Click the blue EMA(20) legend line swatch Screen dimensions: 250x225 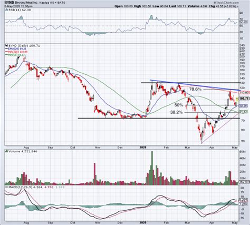point(7,49)
